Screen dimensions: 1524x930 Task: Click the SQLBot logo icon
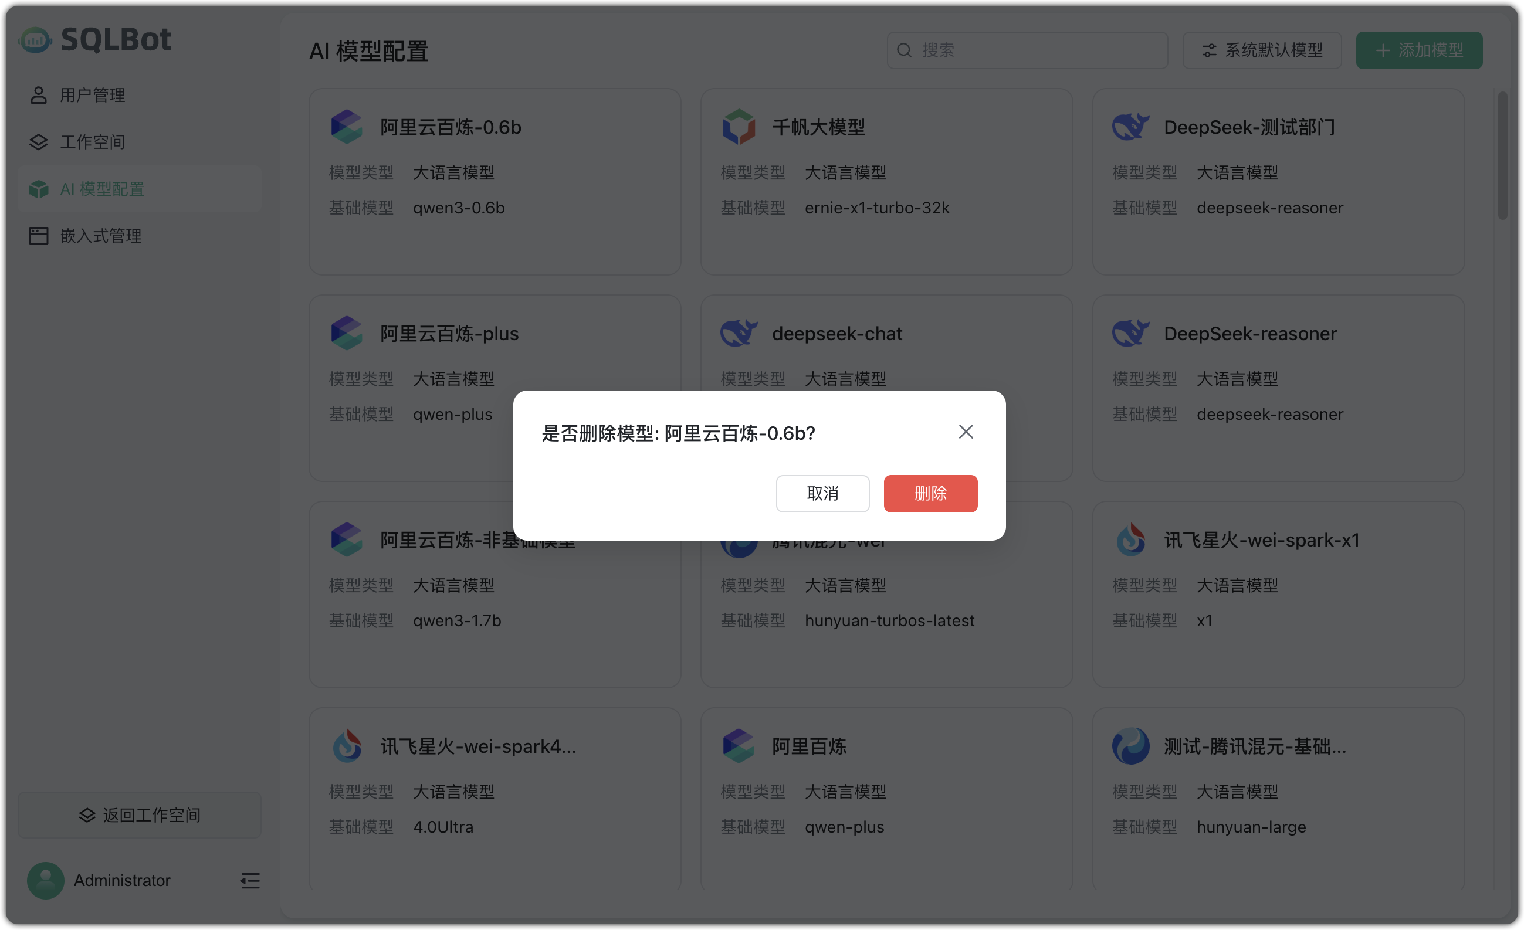pyautogui.click(x=35, y=39)
